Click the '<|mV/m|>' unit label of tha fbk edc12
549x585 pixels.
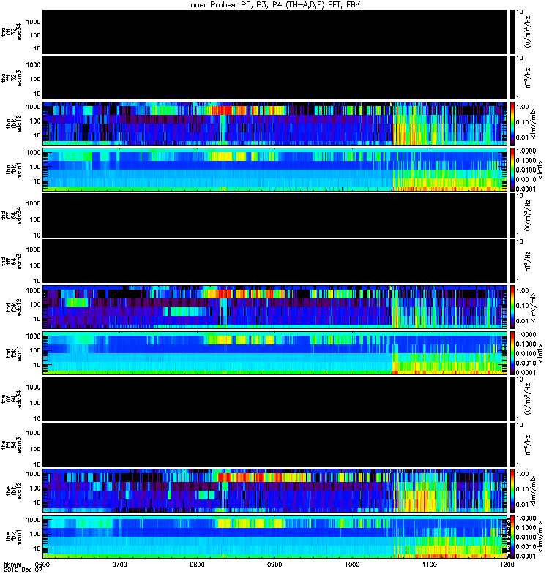(534, 124)
